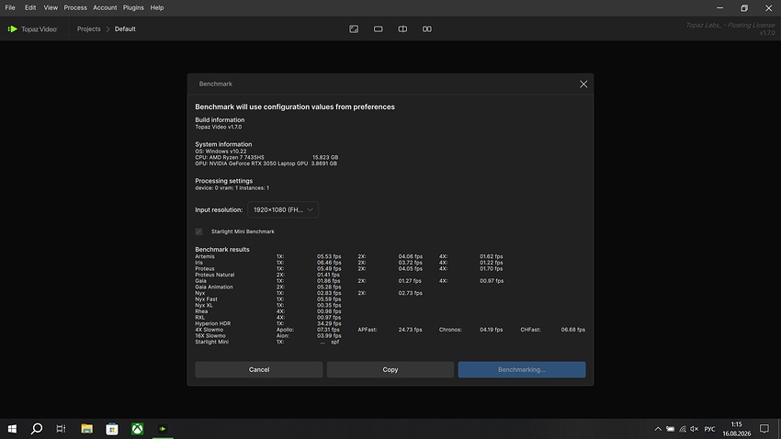This screenshot has width=781, height=439.
Task: Open File Explorer from taskbar
Action: point(86,429)
